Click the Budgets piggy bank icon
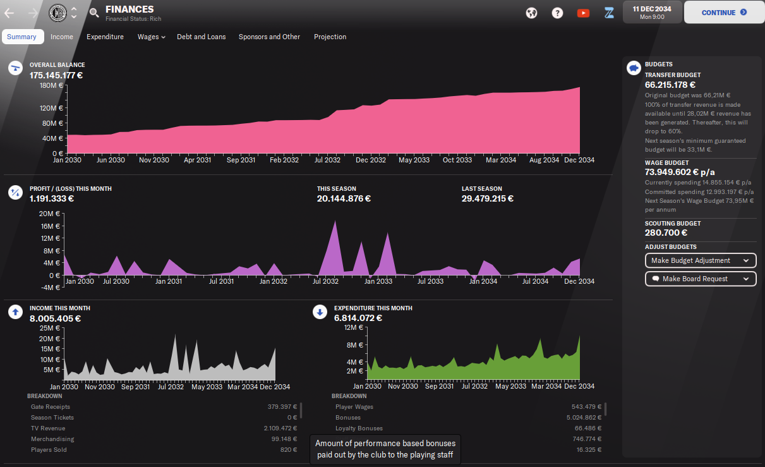Screen dimensions: 765x467 click(x=634, y=68)
